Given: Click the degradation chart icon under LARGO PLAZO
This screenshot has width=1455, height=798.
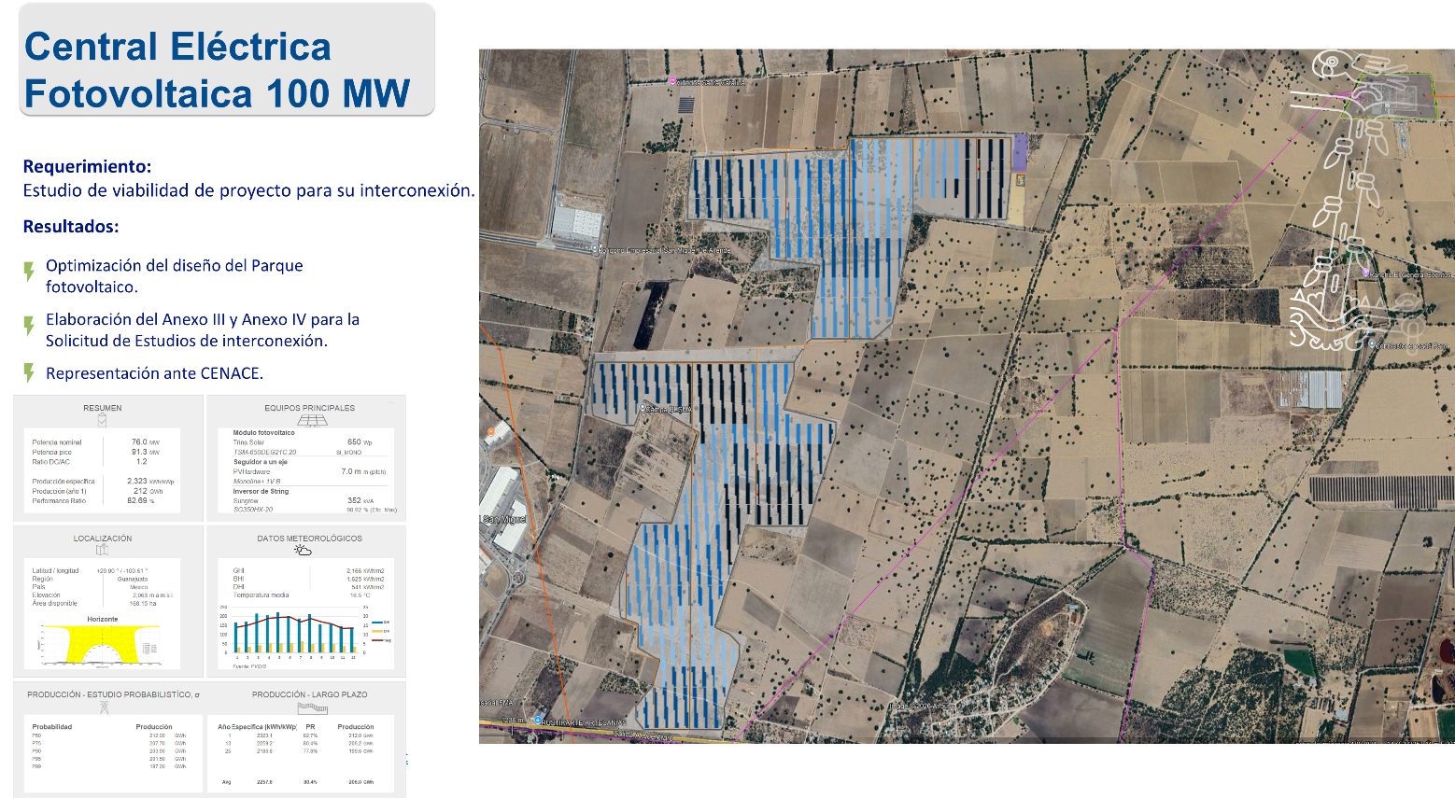Looking at the screenshot, I should coord(313,707).
